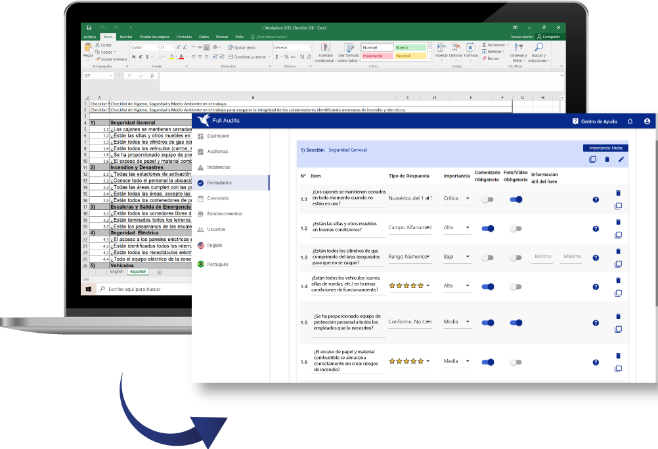Click Compartir in Excel
Screen dimensions: 658x449
point(548,37)
